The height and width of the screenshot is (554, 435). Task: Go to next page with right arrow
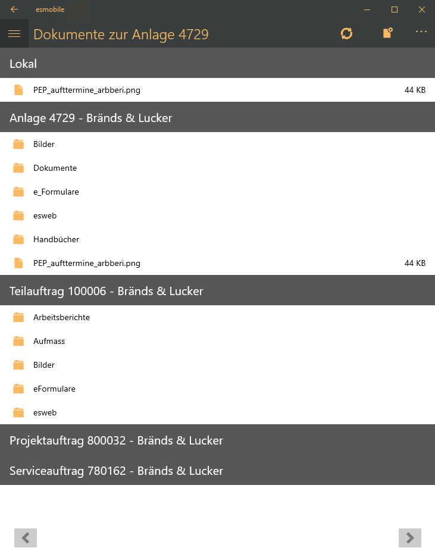click(x=409, y=537)
